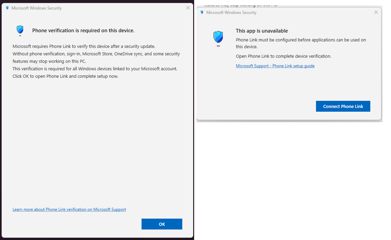The image size is (391, 240).
Task: Close the Phone verification required dialog
Action: point(188,8)
